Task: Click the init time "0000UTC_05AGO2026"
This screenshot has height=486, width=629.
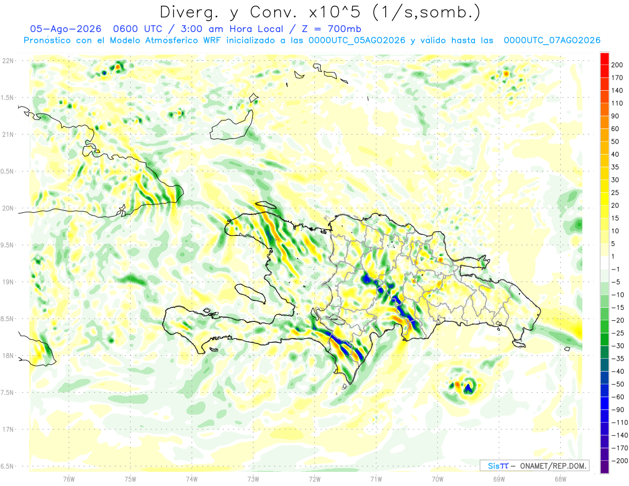Action: click(356, 40)
